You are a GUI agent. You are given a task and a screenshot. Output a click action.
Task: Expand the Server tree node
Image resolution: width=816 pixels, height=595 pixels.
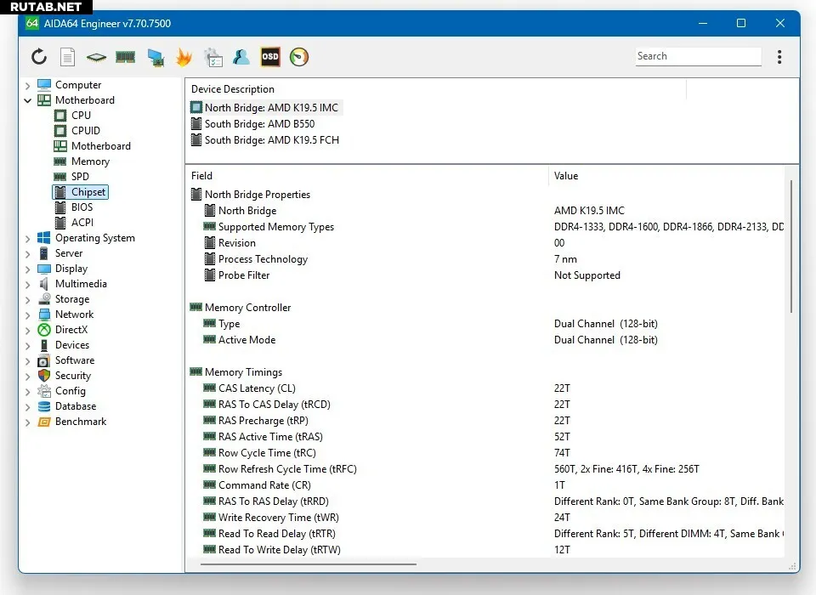pos(28,253)
